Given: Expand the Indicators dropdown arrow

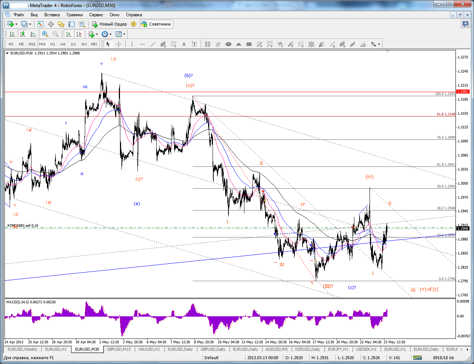Looking at the screenshot, I should point(97,34).
